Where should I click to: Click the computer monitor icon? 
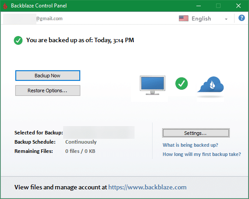tap(153, 85)
